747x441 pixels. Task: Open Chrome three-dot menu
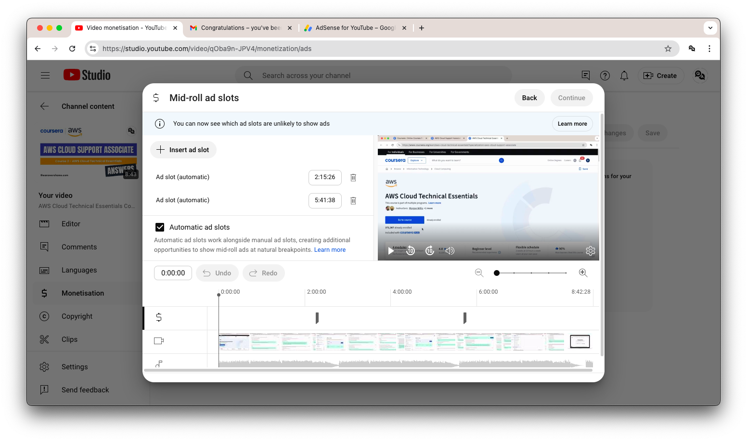[x=709, y=49]
